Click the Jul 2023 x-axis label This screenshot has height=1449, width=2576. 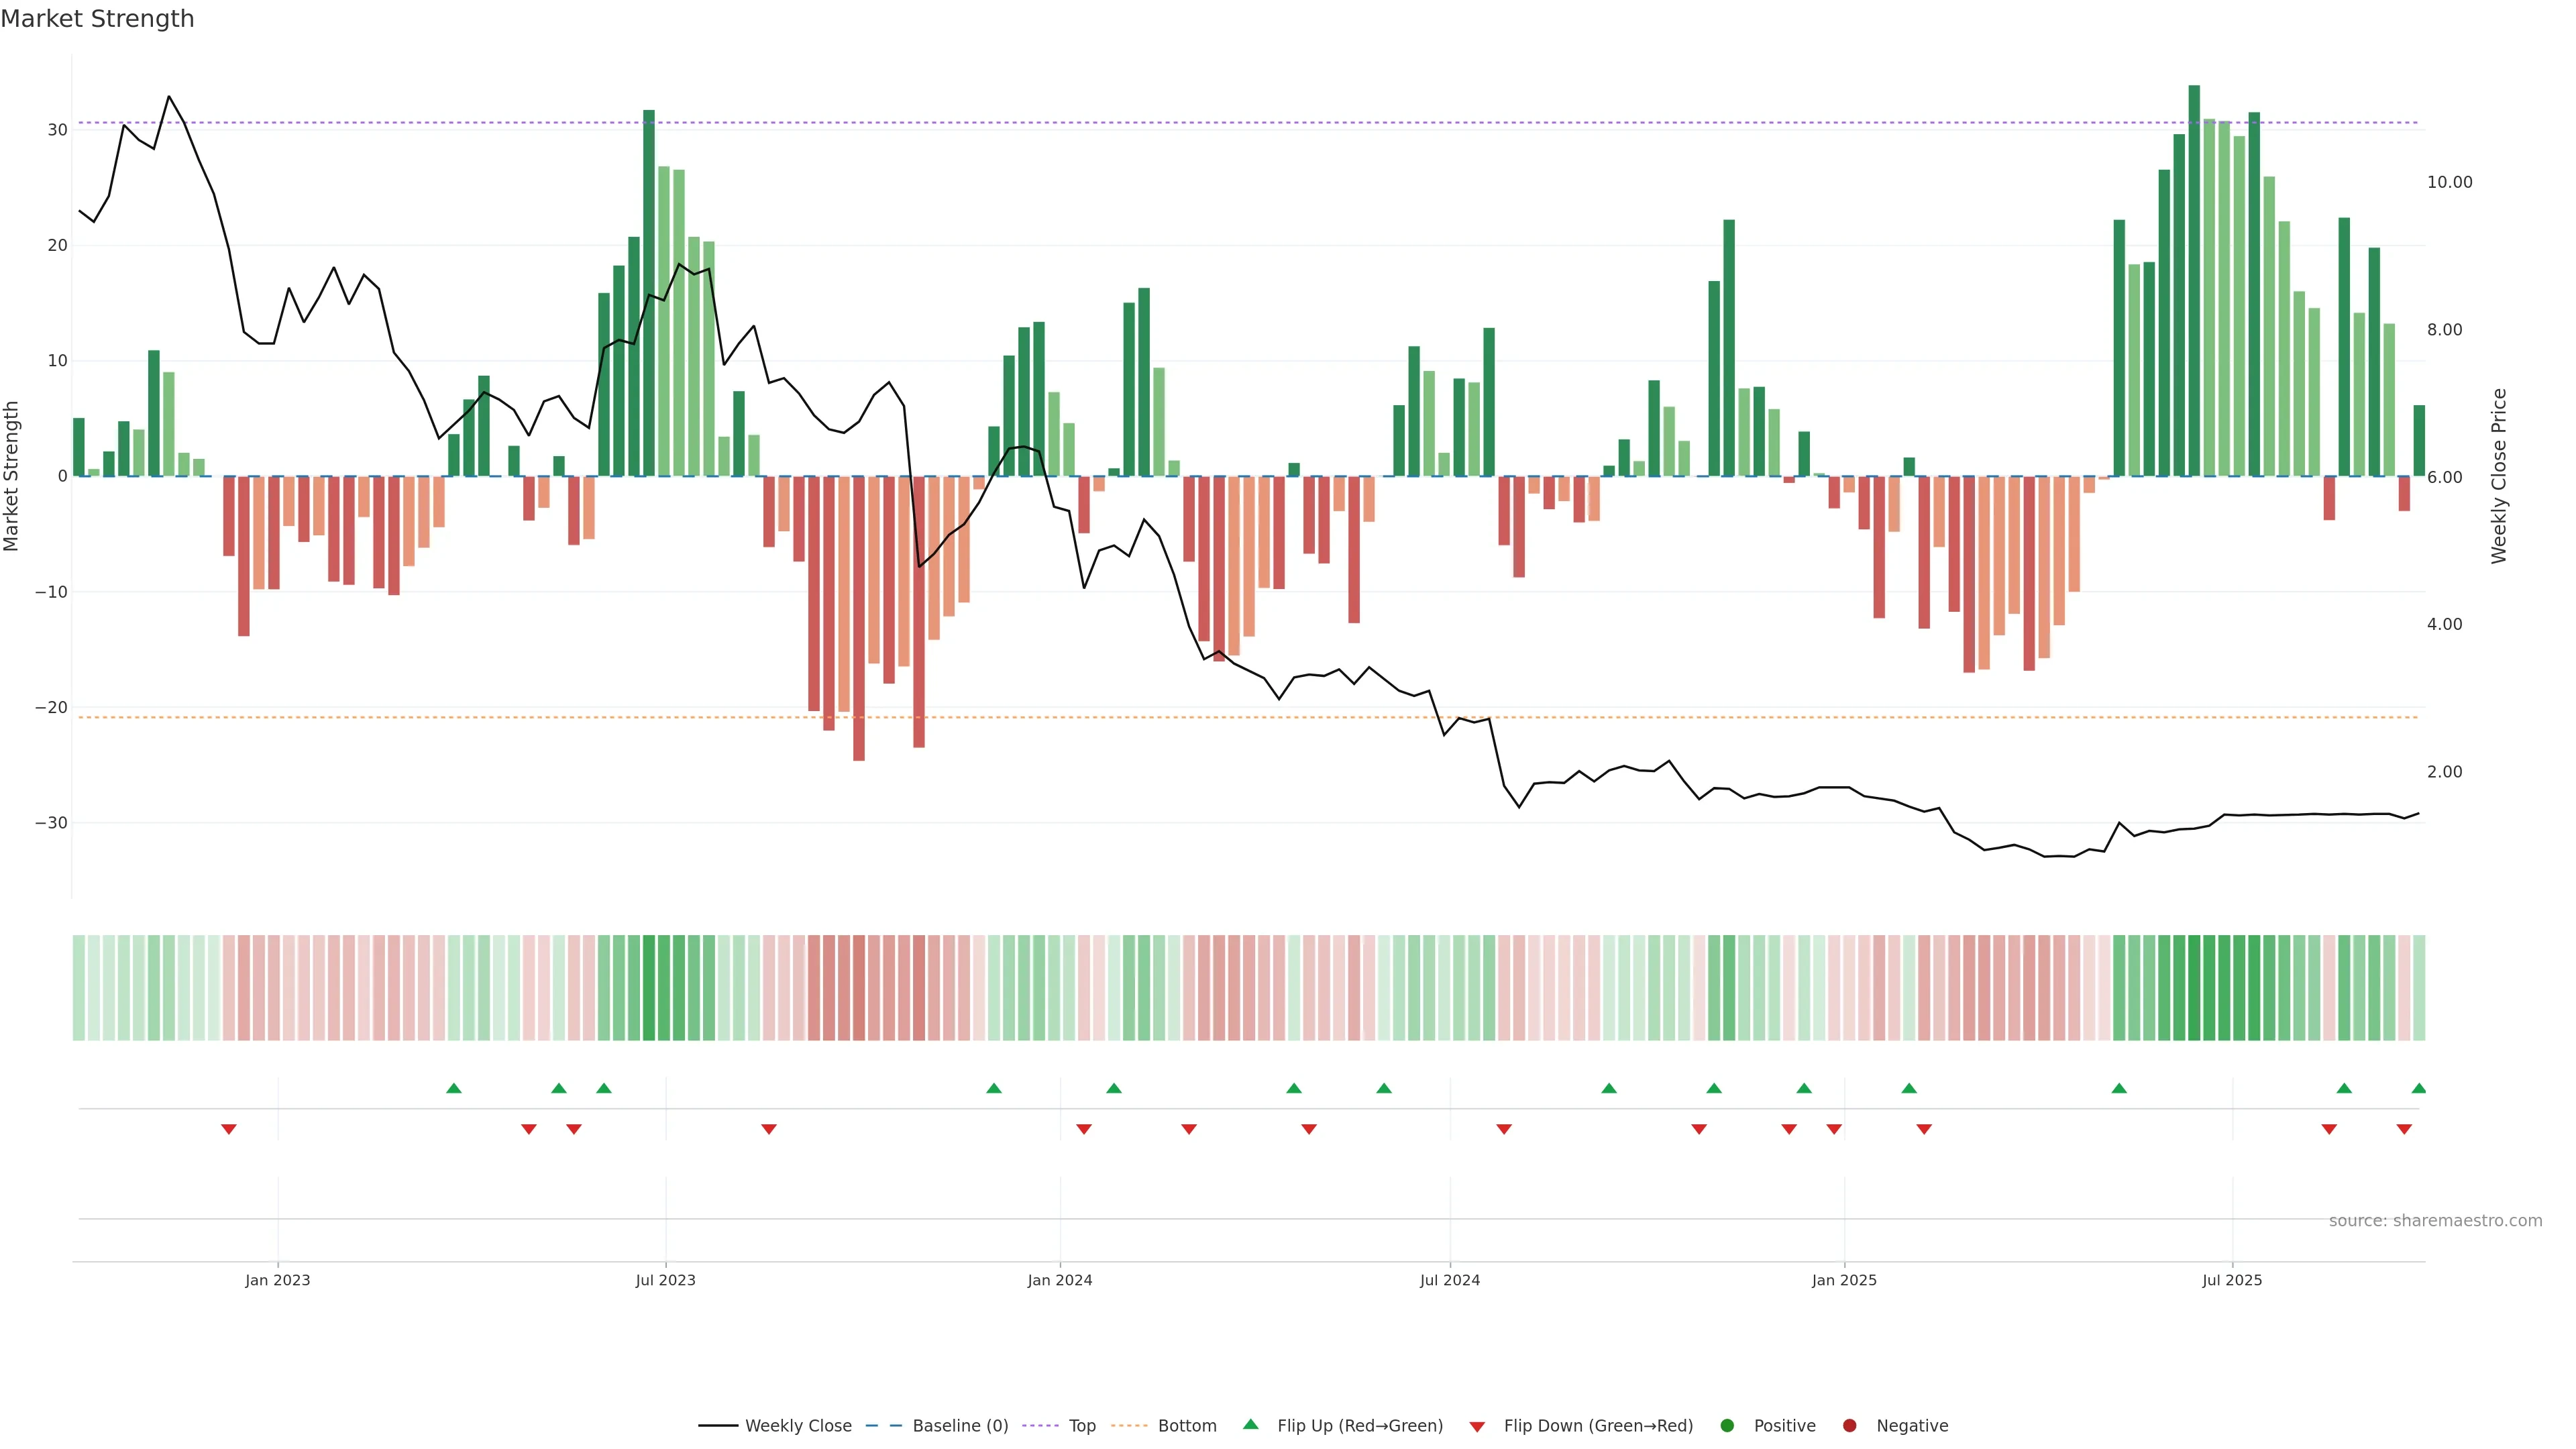tap(665, 1280)
